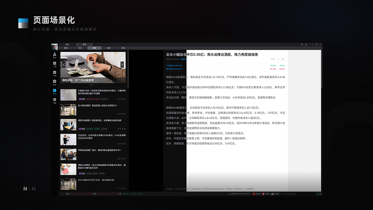Open the 智通财经 source link
373x210 pixels.
(184, 59)
